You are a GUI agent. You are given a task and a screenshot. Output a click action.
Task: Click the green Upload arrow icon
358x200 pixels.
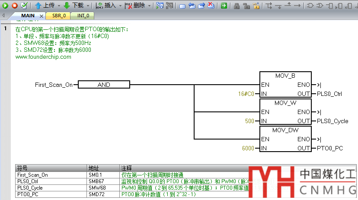coord(38,6)
